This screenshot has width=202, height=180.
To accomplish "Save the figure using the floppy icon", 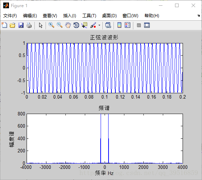I will [x=21, y=25].
